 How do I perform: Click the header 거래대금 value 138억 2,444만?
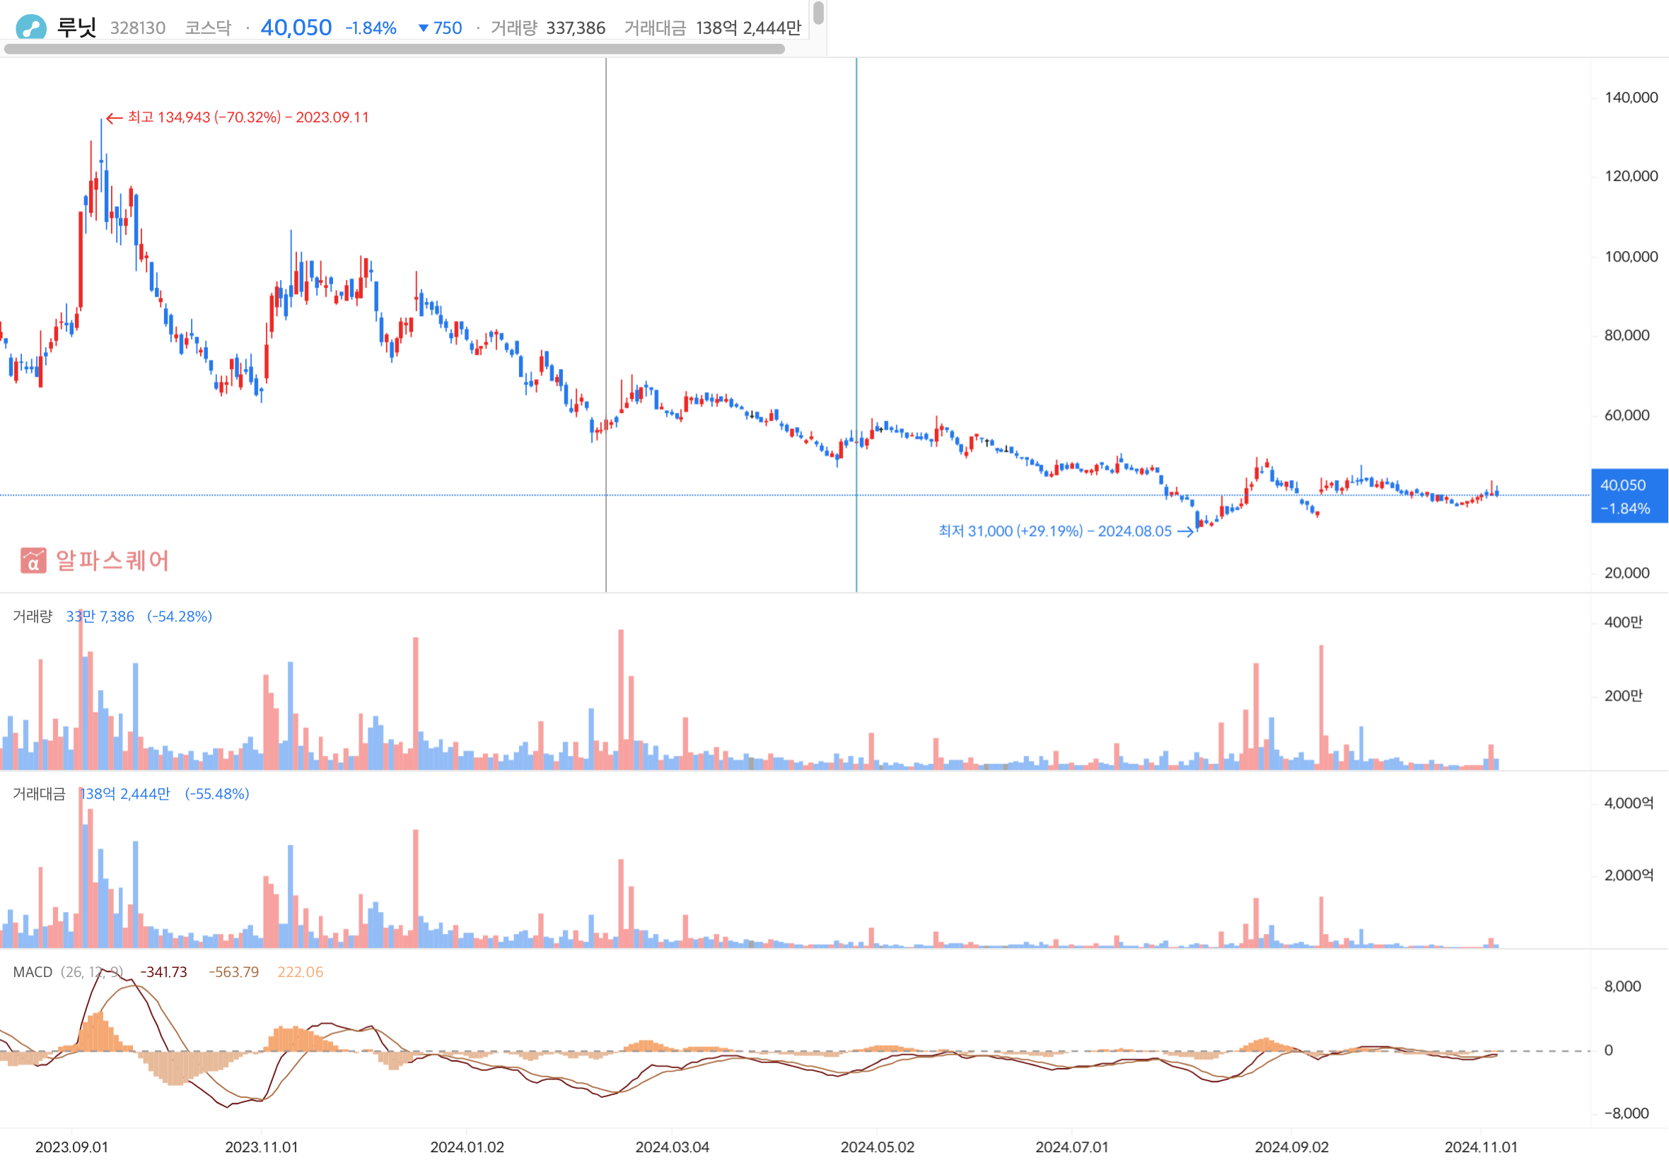(x=748, y=28)
